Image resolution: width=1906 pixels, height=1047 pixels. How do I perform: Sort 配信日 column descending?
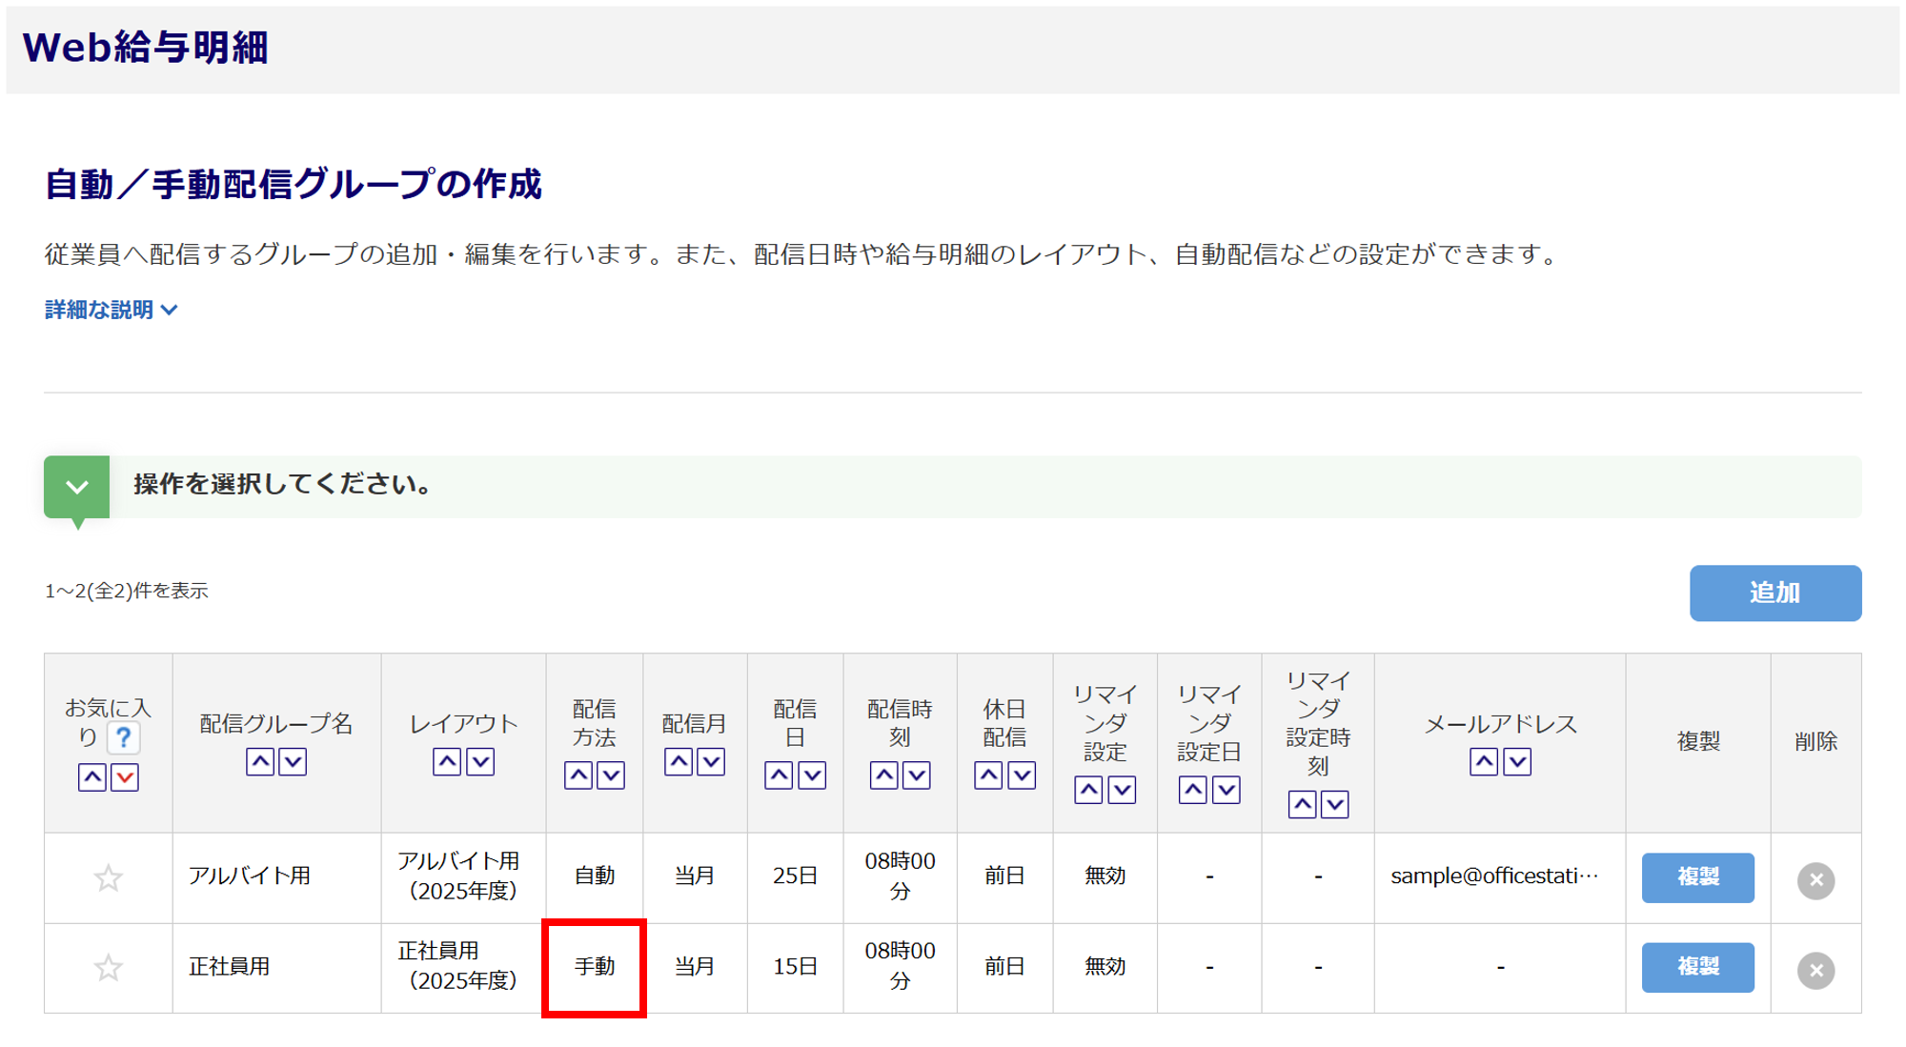(x=812, y=775)
